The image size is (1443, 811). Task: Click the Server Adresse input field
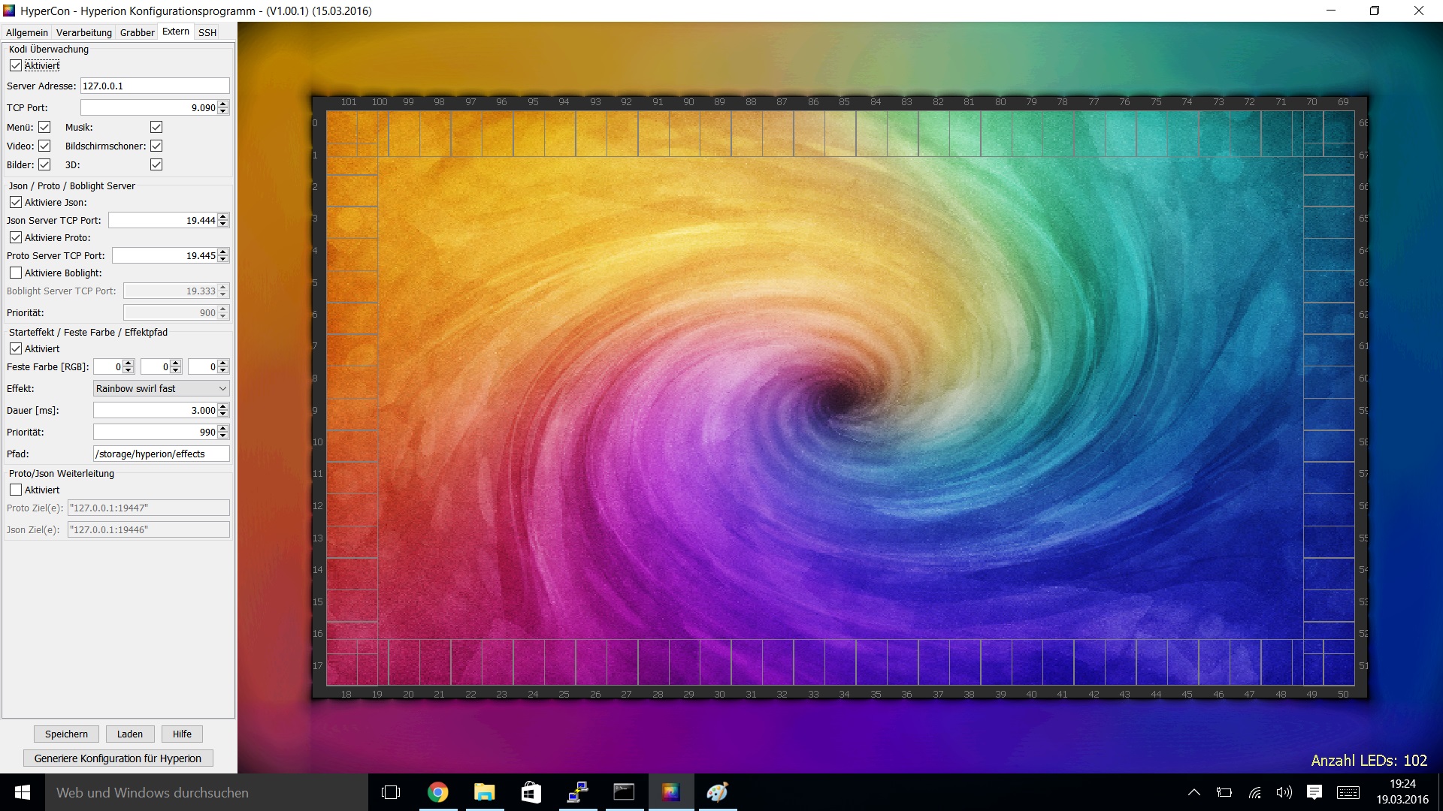click(x=154, y=86)
